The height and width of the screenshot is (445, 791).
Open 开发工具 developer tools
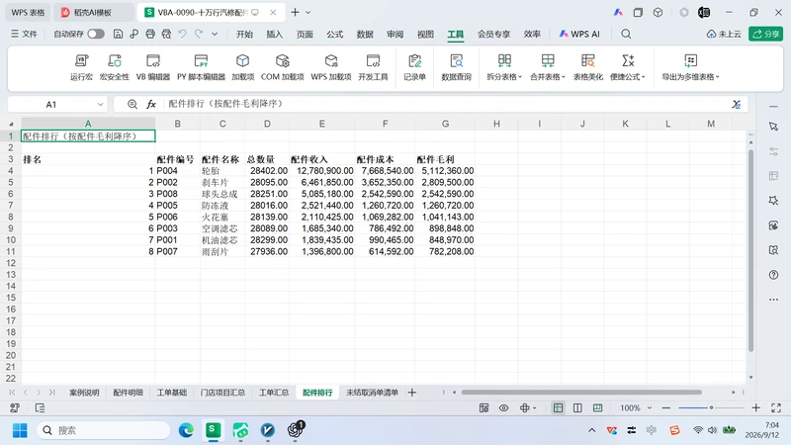(x=373, y=67)
